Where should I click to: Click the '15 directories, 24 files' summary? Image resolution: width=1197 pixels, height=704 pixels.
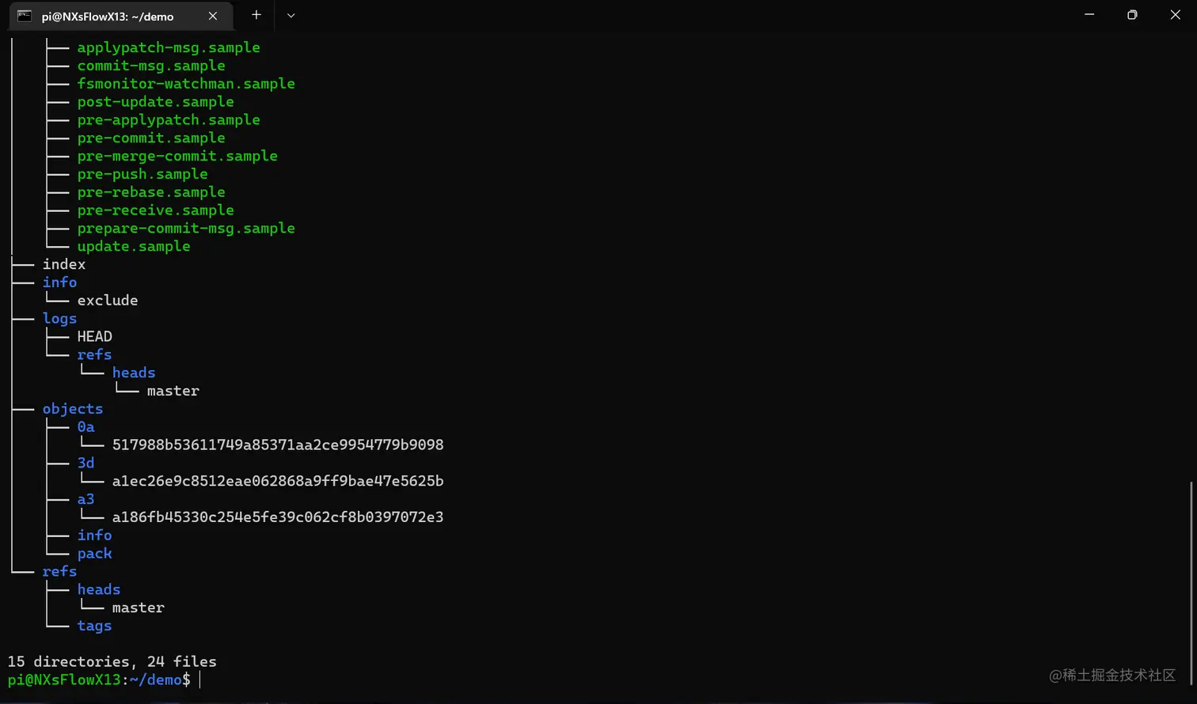112,661
